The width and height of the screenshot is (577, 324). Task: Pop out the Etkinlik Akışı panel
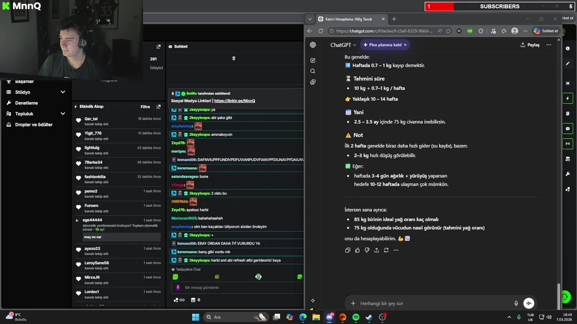point(158,107)
